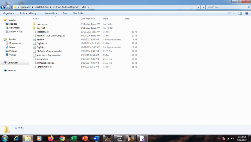Viewport: 251px width, 142px height.
Task: Open the Help question mark icon
Action: pos(247,13)
